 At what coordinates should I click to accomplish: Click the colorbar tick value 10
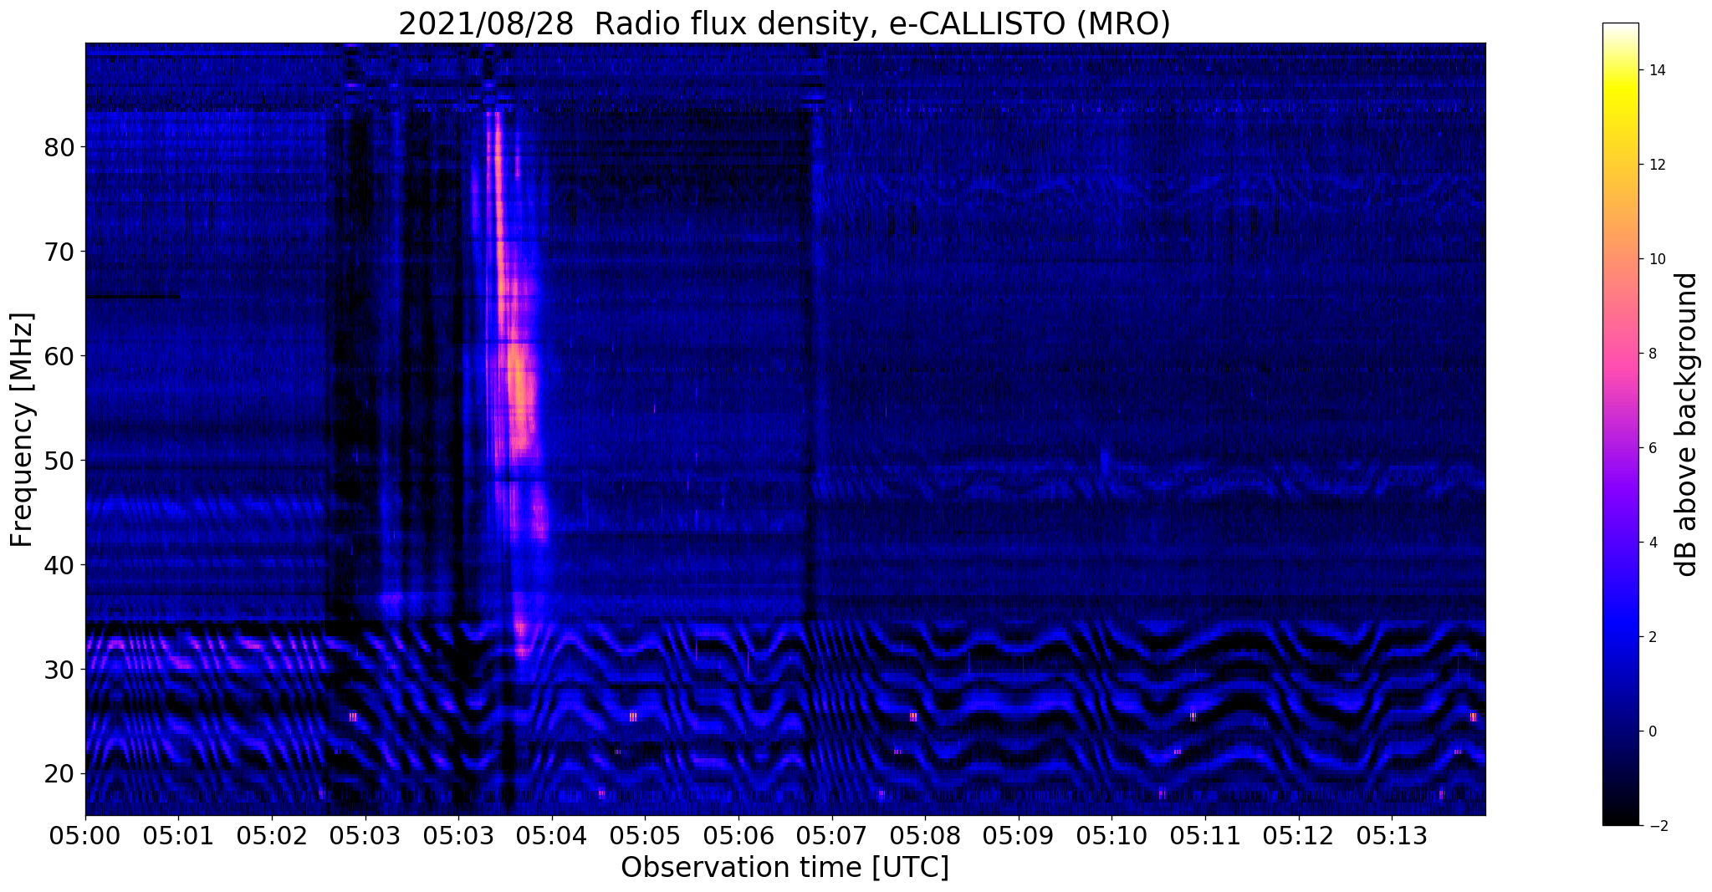pyautogui.click(x=1656, y=259)
